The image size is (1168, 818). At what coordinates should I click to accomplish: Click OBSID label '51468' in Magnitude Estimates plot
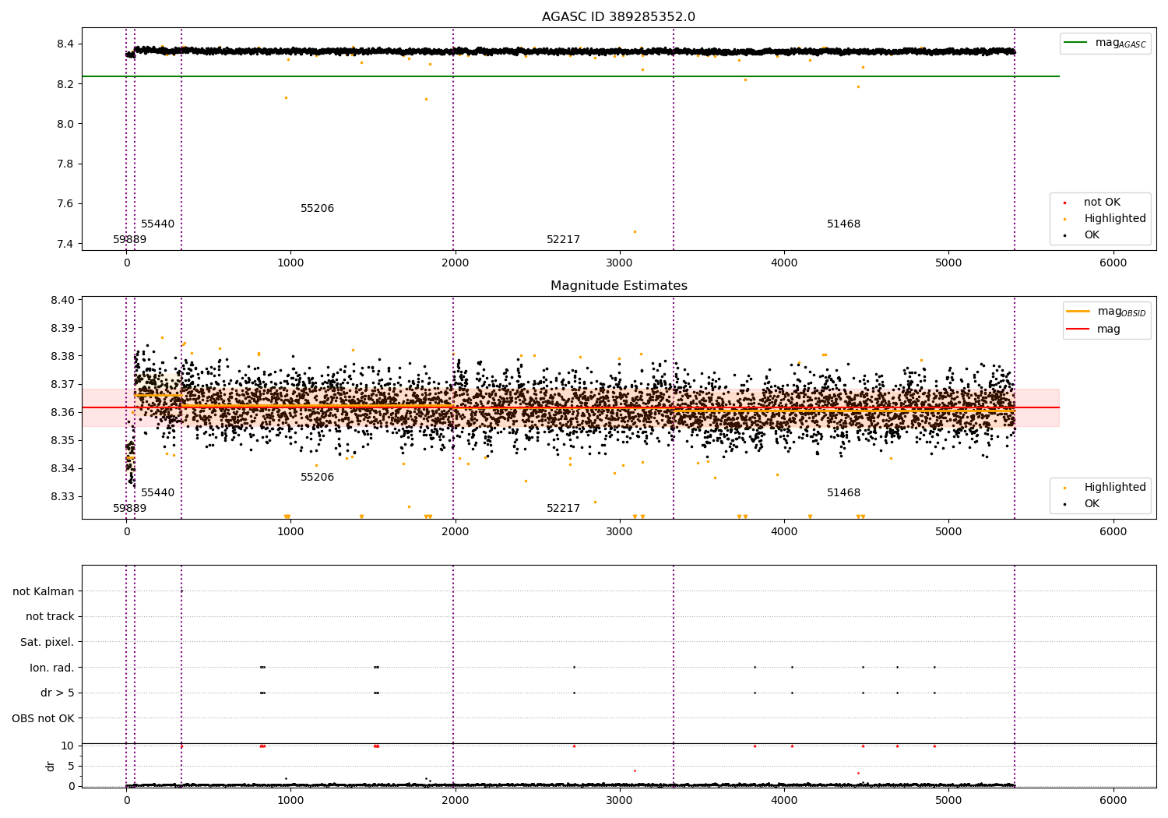(x=844, y=493)
